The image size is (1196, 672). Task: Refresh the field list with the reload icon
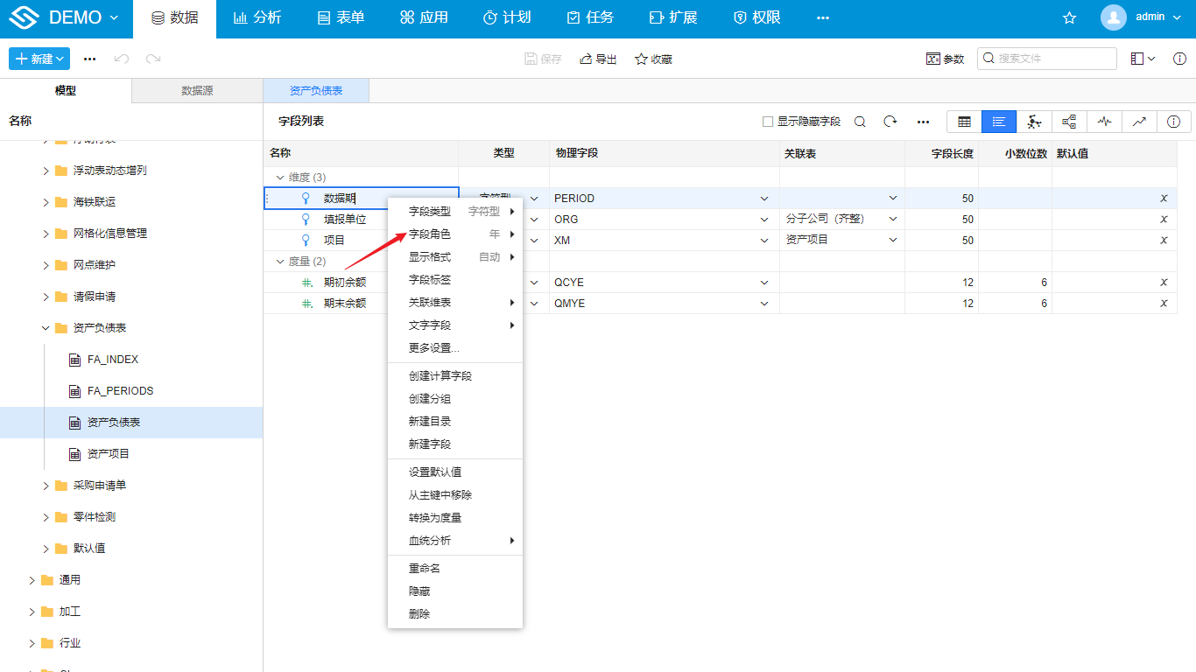[x=890, y=121]
